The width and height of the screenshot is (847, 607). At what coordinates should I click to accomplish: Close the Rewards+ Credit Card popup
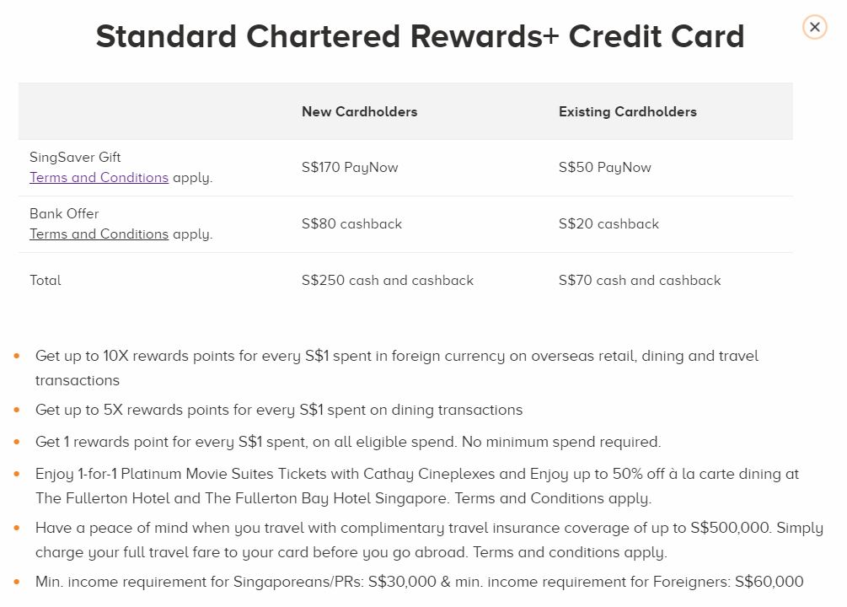click(814, 27)
